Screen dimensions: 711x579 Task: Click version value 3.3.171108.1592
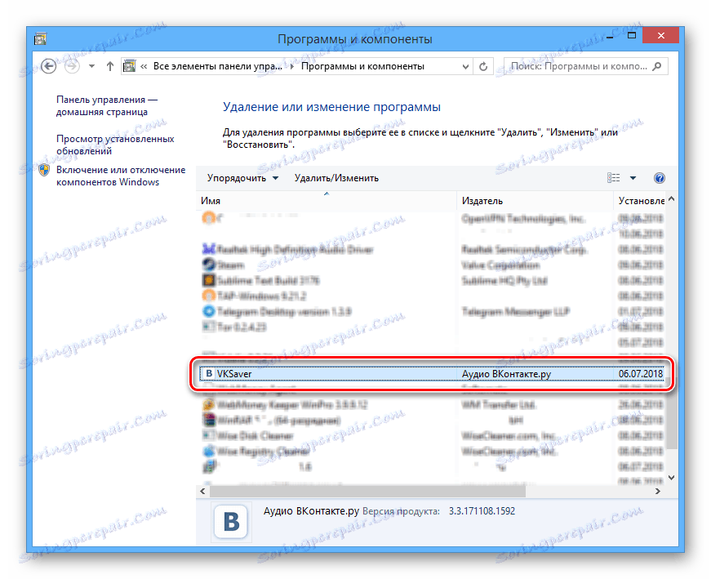point(482,511)
